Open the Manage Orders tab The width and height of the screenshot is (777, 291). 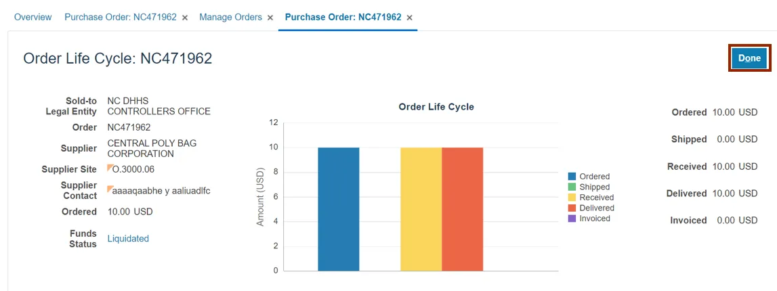230,17
